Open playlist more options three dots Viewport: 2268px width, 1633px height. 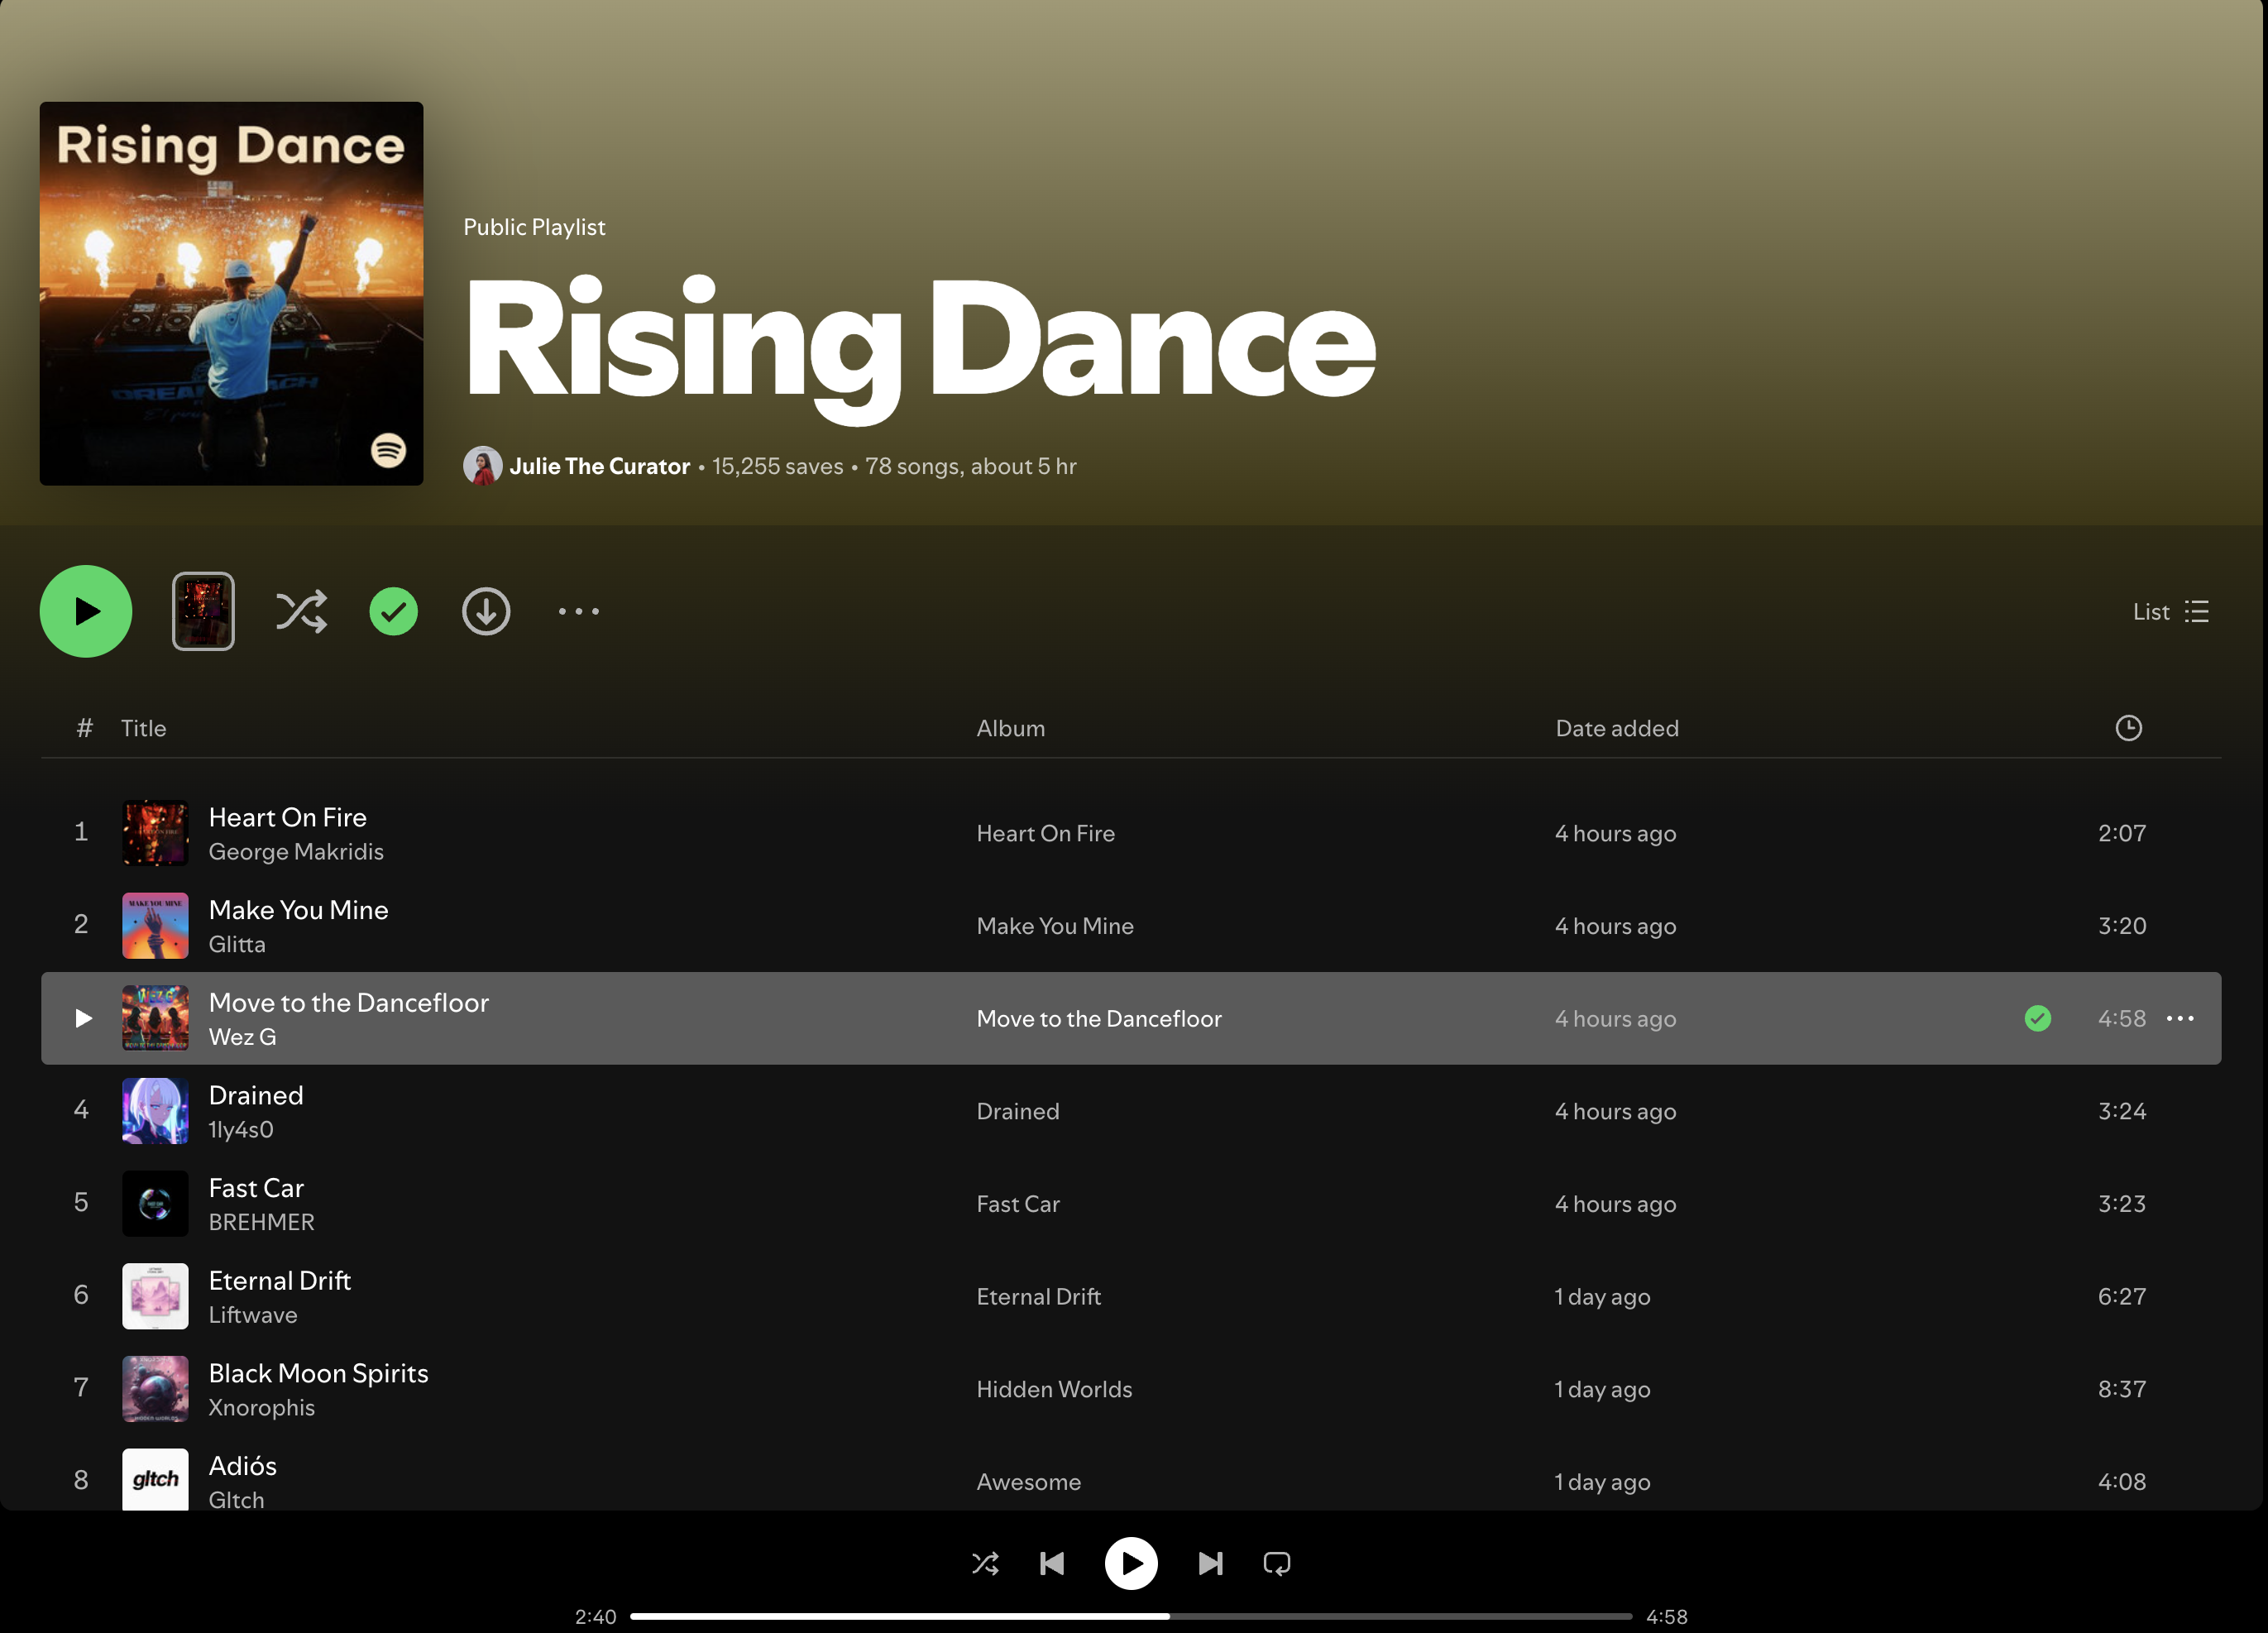coord(578,611)
